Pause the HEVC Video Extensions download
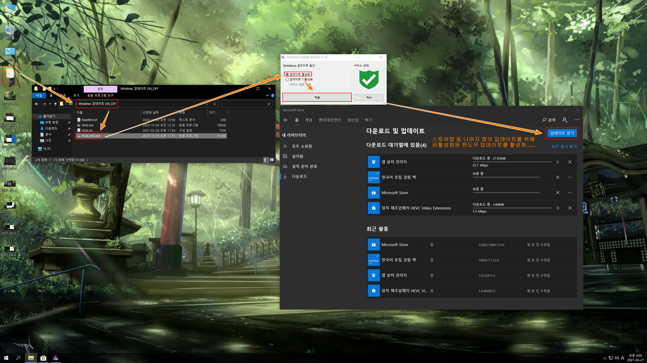The width and height of the screenshot is (647, 363). point(558,208)
